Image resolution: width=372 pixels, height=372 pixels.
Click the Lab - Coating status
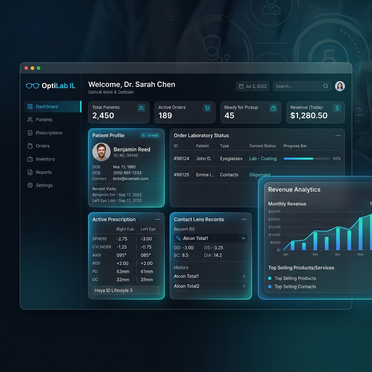pos(263,158)
